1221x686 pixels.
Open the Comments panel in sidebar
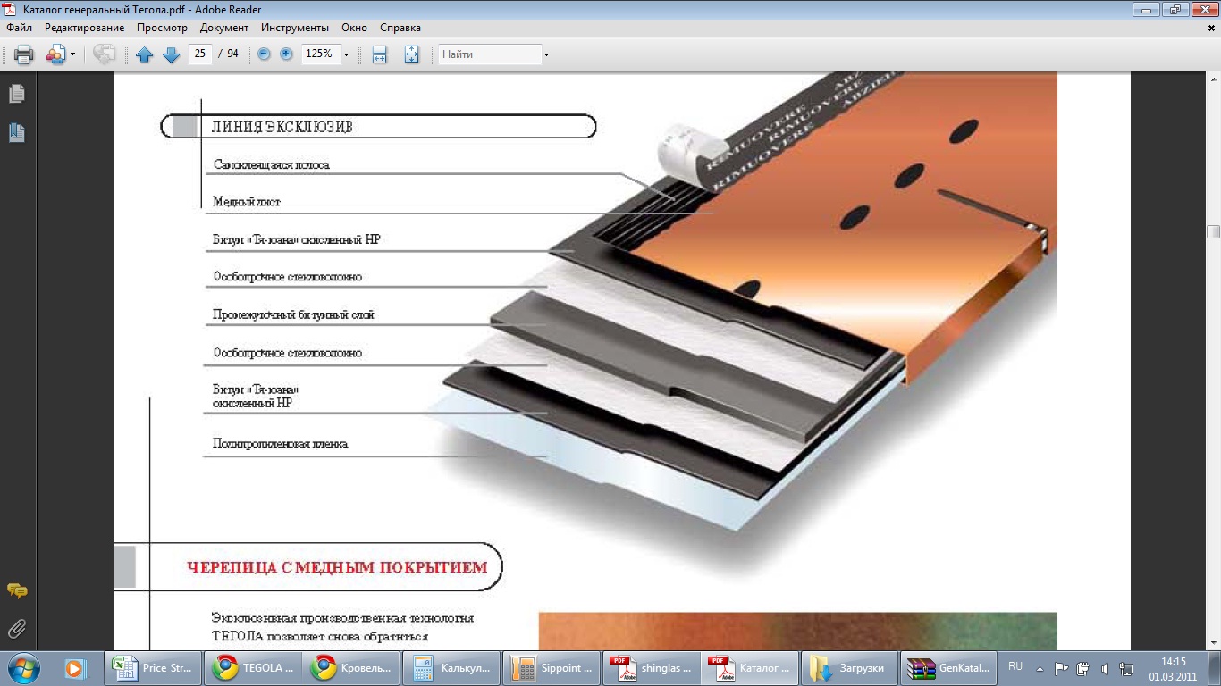click(16, 591)
